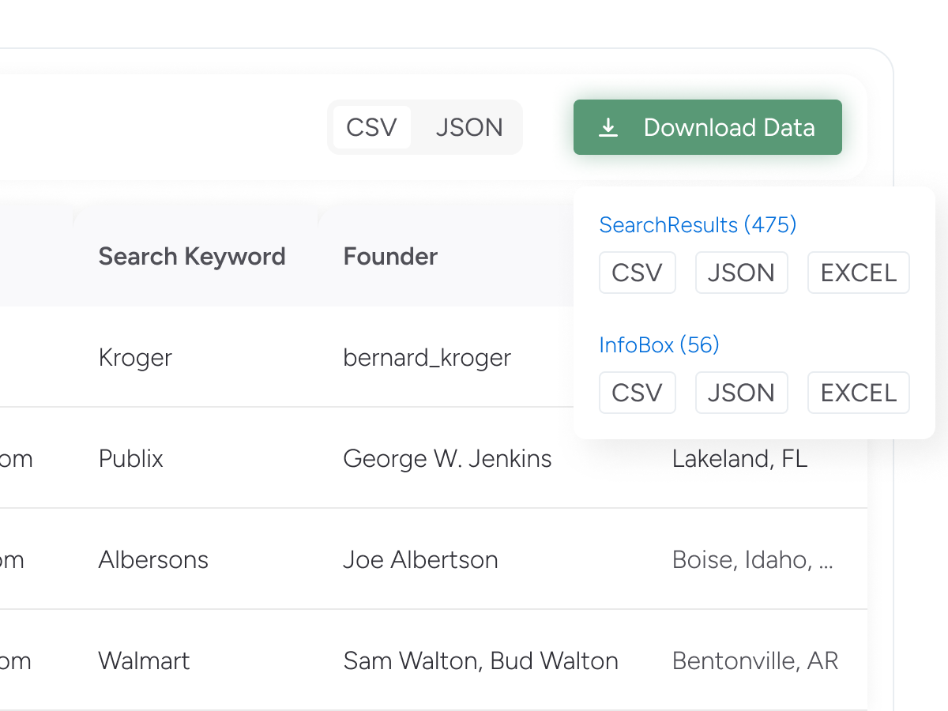Click the Download Data button
Viewport: 948px width, 711px height.
707,127
